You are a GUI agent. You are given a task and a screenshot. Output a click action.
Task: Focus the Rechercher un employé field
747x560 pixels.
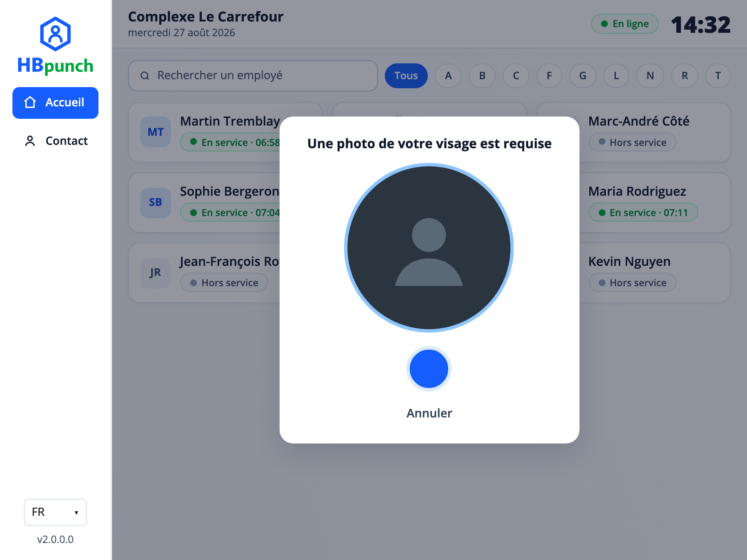tap(253, 76)
